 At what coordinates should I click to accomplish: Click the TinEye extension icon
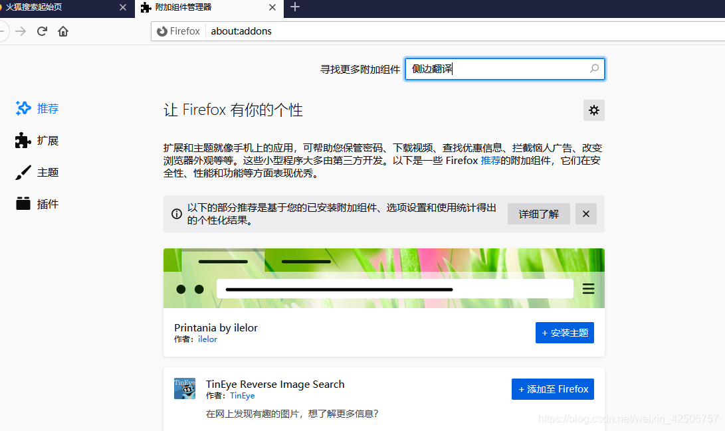pos(185,388)
